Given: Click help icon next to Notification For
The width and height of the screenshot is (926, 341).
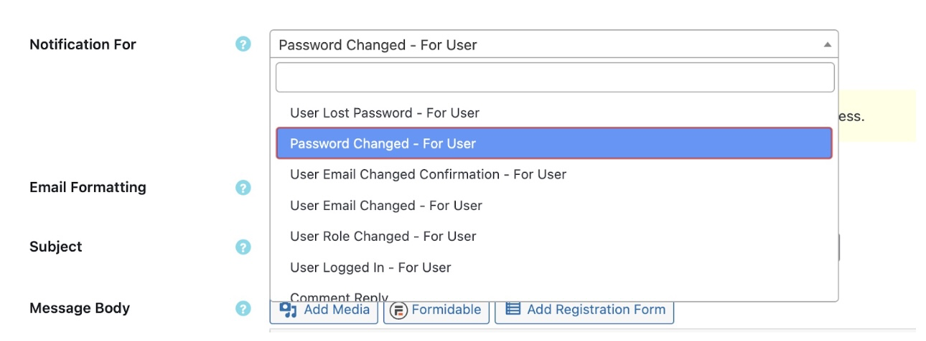Looking at the screenshot, I should 243,44.
